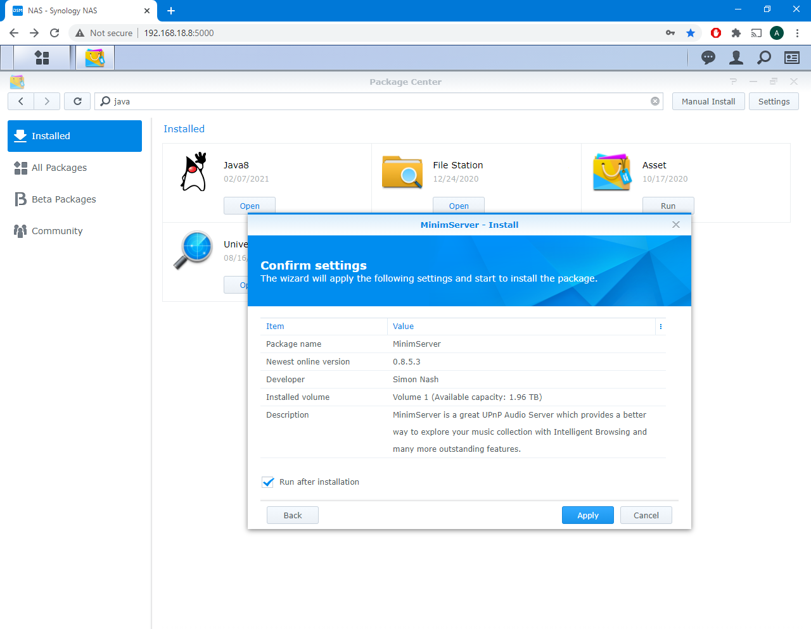Open the Community section
The width and height of the screenshot is (811, 629).
click(75, 231)
